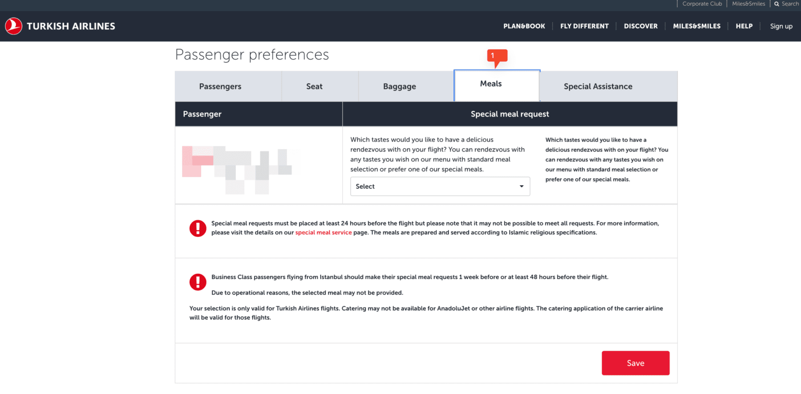
Task: Click the Business Class passengers from Istanbul notice
Action: click(410, 277)
